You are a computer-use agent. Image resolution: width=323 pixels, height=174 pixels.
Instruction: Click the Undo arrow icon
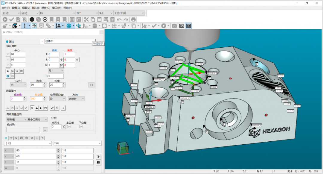pyautogui.click(x=119, y=19)
